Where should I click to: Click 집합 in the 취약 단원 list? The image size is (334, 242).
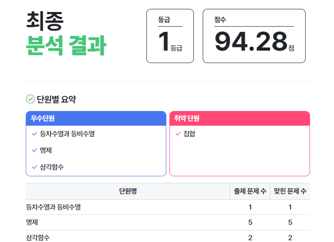point(189,134)
